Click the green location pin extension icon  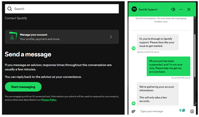tap(180, 110)
